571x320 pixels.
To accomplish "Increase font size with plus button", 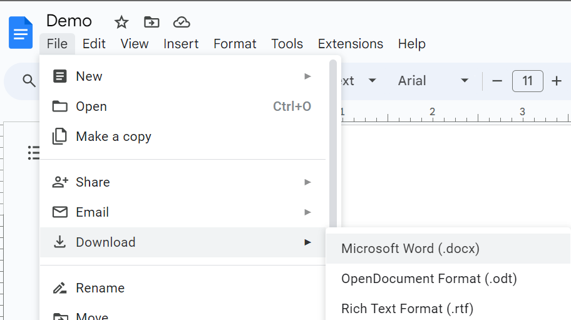I will [x=556, y=81].
